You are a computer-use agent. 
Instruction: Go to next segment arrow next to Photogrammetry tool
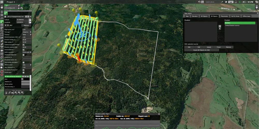tap(28, 17)
